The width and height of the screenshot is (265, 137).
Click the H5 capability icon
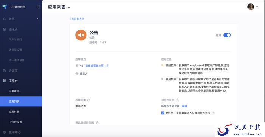[x=77, y=65]
